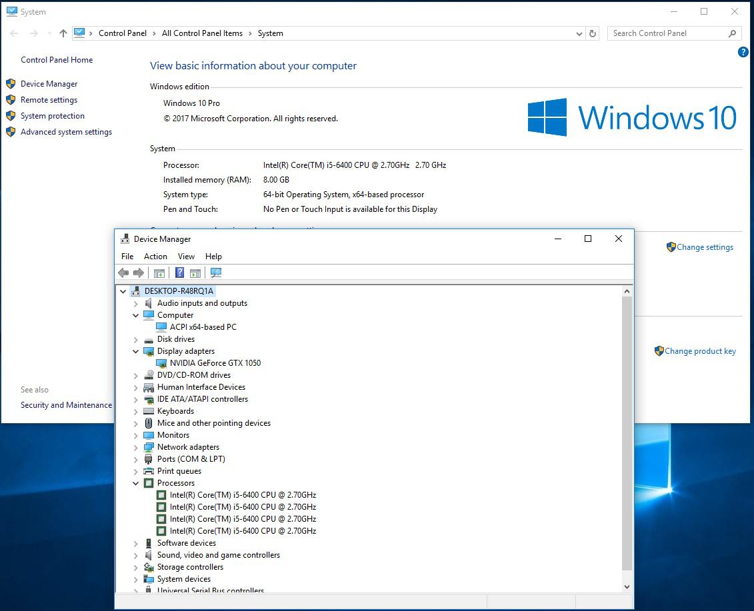Image resolution: width=754 pixels, height=611 pixels.
Task: Select the Human Interface Devices label
Action: point(201,388)
